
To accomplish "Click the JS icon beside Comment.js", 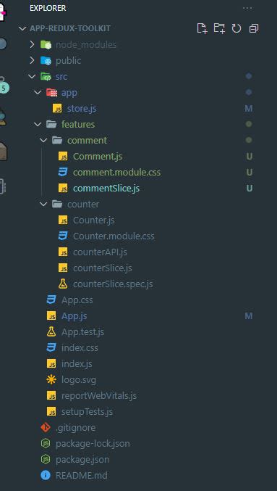I will pyautogui.click(x=63, y=156).
